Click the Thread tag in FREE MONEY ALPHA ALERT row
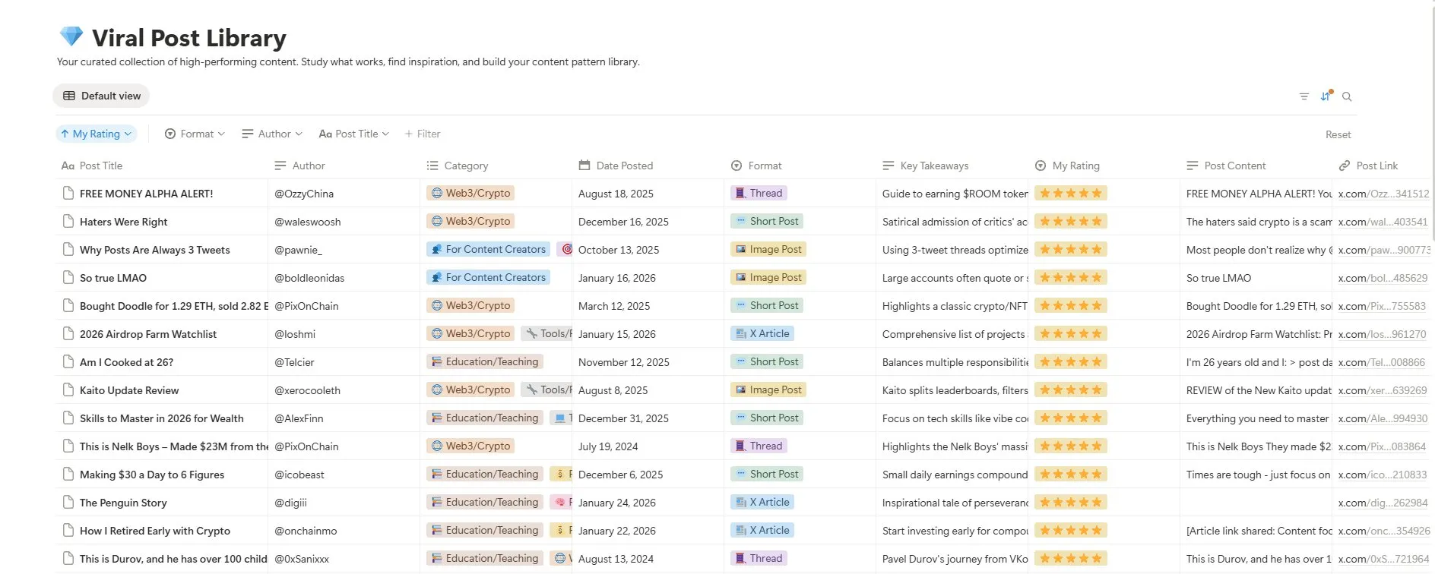 759,193
